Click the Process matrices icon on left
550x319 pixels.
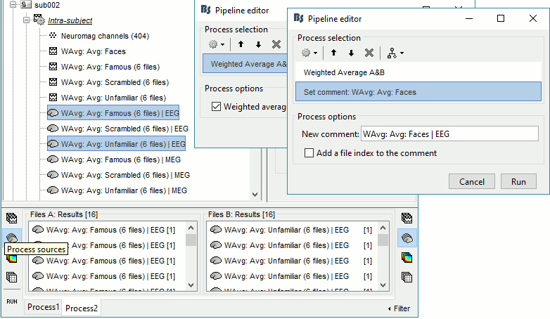(11, 277)
